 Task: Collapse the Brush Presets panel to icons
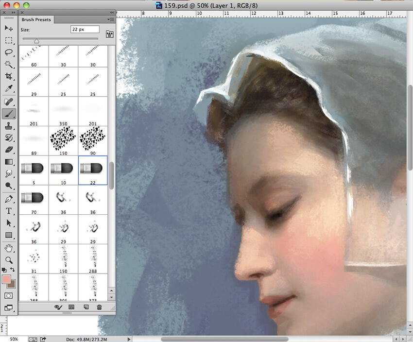pyautogui.click(x=111, y=13)
